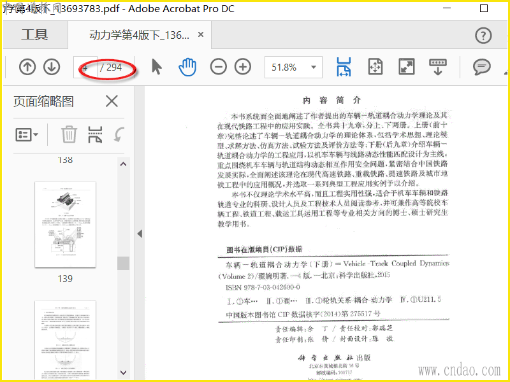Screen dimensions: 510x382
Task: Click the ISBN 978-7-03-042600-0 line
Action: (263, 287)
